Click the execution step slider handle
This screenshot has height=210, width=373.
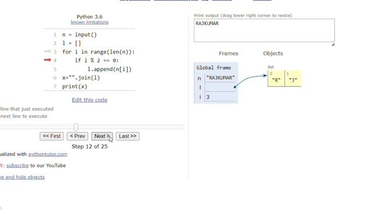(76, 127)
